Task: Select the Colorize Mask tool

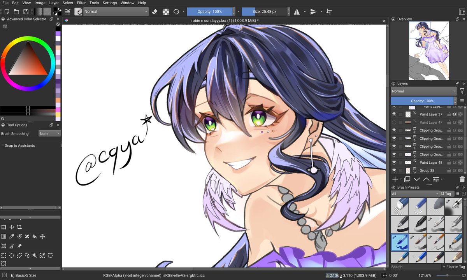Action: [x=19, y=236]
